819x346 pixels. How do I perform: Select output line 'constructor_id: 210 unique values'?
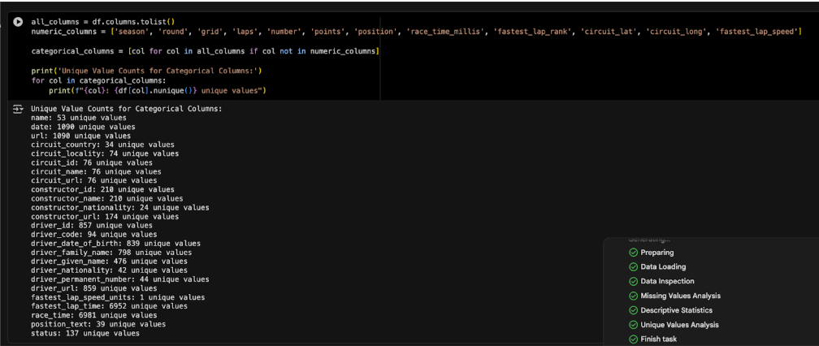coord(102,189)
